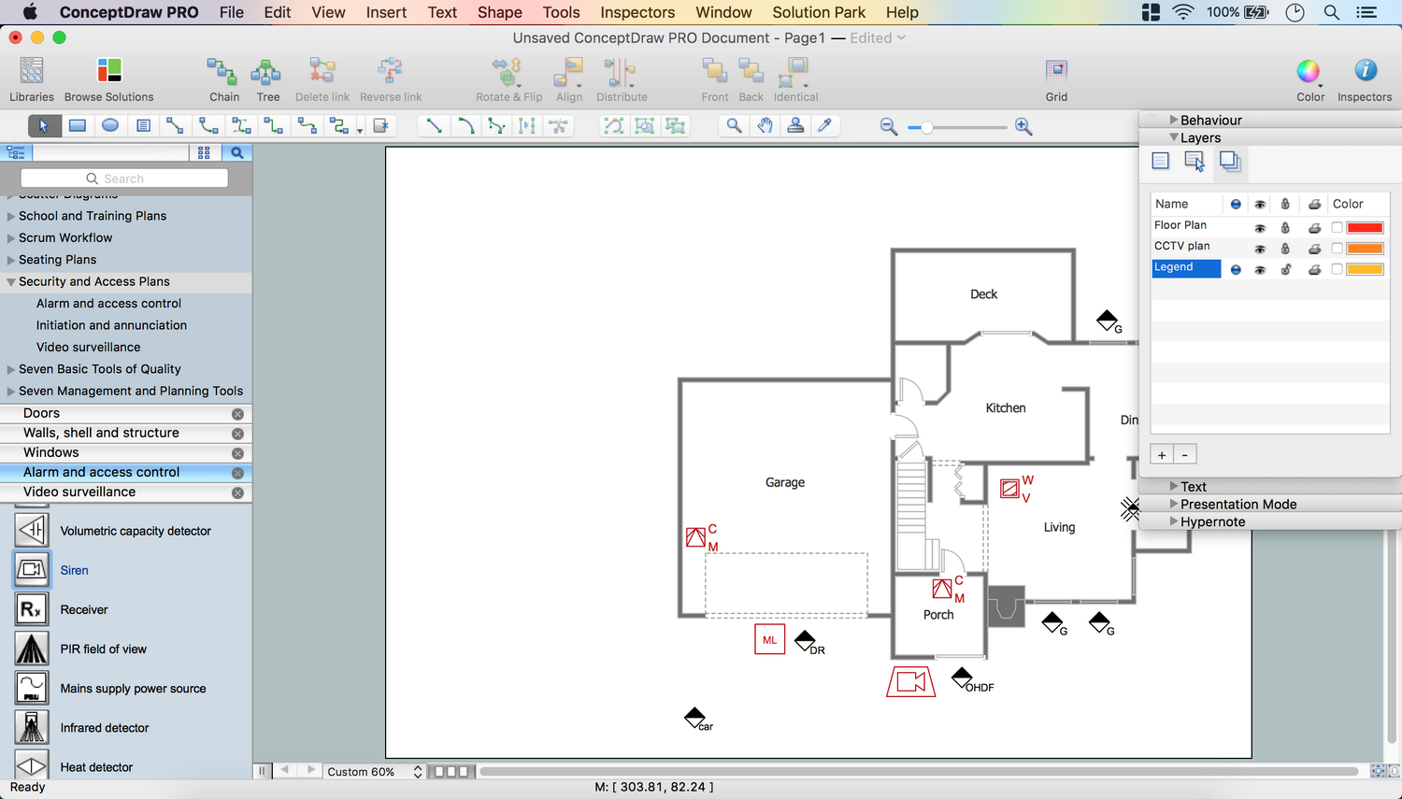Select the arrow pointer tool
Screen dimensions: 1402x799
tap(43, 126)
